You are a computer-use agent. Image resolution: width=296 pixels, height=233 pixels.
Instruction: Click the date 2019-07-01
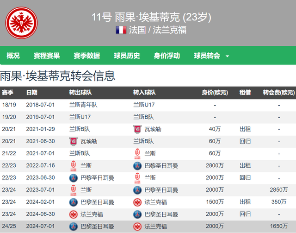pos(40,117)
